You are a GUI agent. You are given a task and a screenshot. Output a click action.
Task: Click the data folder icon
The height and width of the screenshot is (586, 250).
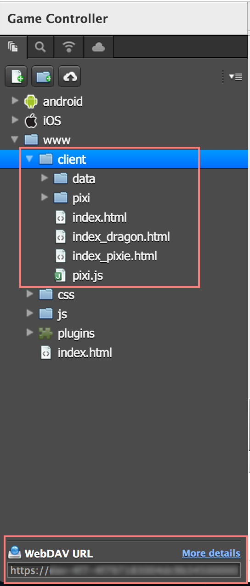click(x=60, y=178)
